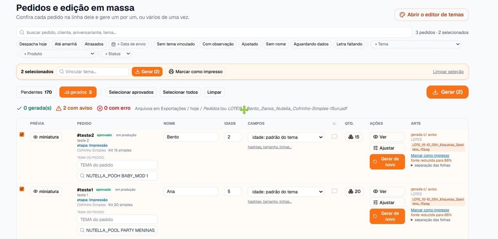
Task: Open idade campos dropdown for Bento
Action: [x=286, y=137]
